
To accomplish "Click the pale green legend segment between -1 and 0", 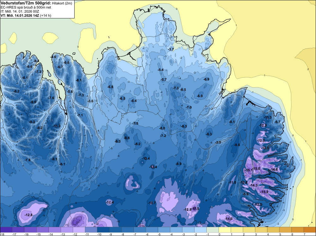I will click(x=213, y=230).
